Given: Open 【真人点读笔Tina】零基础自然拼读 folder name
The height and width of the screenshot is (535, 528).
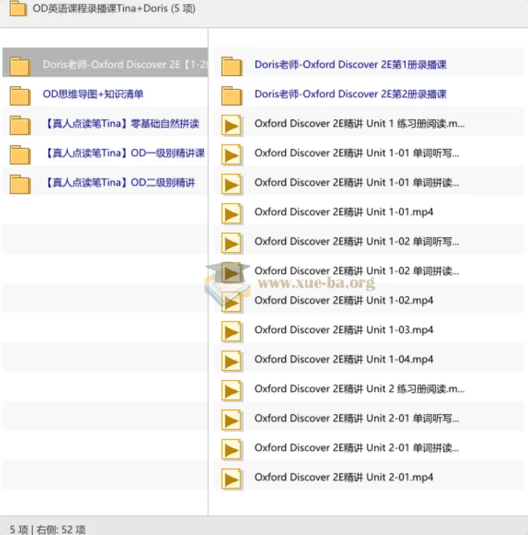Looking at the screenshot, I should (122, 124).
